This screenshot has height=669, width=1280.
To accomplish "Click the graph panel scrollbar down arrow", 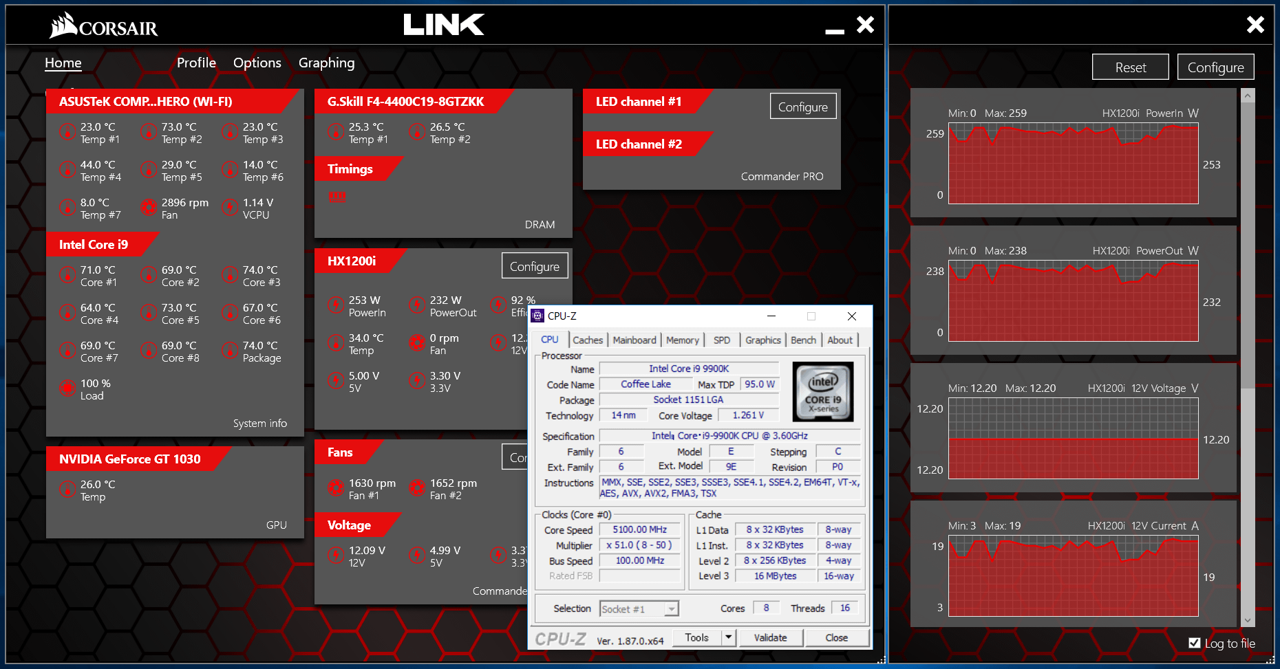I will 1248,620.
